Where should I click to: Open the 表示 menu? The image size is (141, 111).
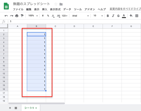point(37,9)
